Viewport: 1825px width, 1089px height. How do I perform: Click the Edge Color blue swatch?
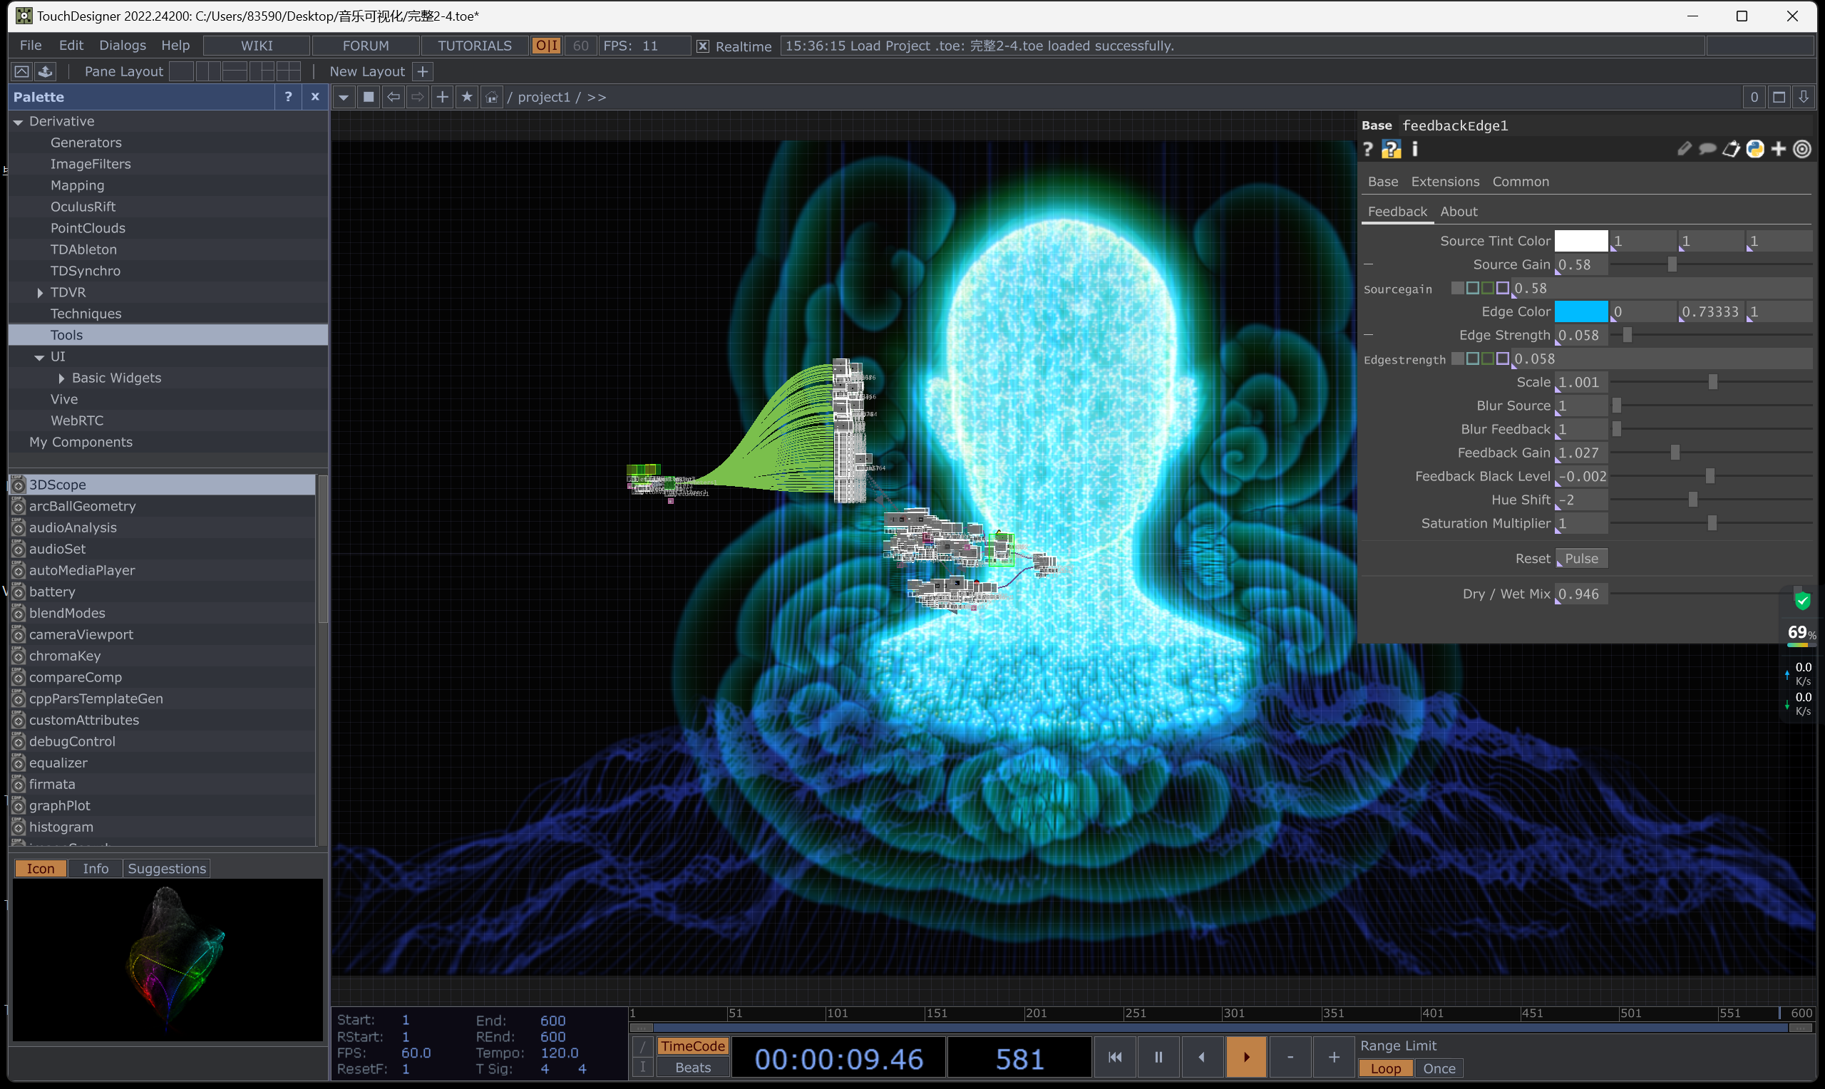[x=1580, y=312]
